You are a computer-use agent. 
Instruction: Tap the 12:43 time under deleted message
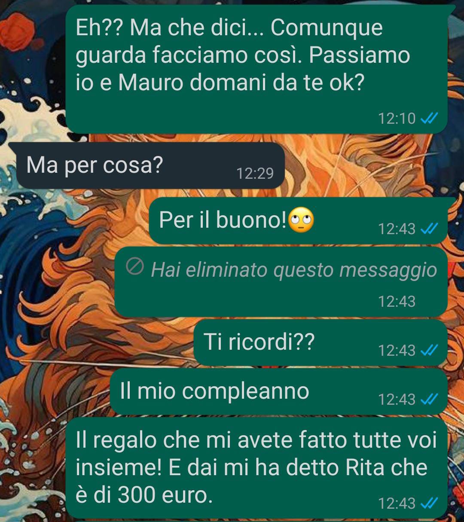click(x=397, y=302)
